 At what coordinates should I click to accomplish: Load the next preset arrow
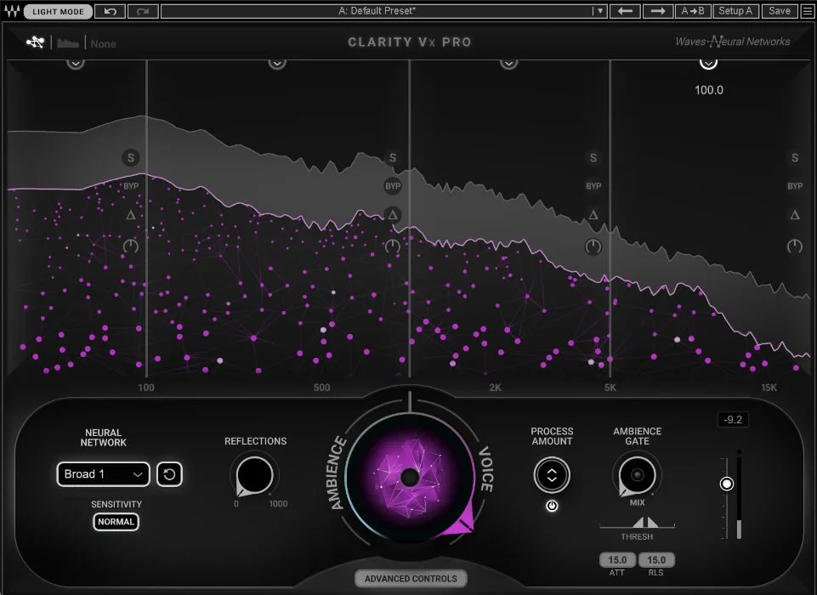657,11
